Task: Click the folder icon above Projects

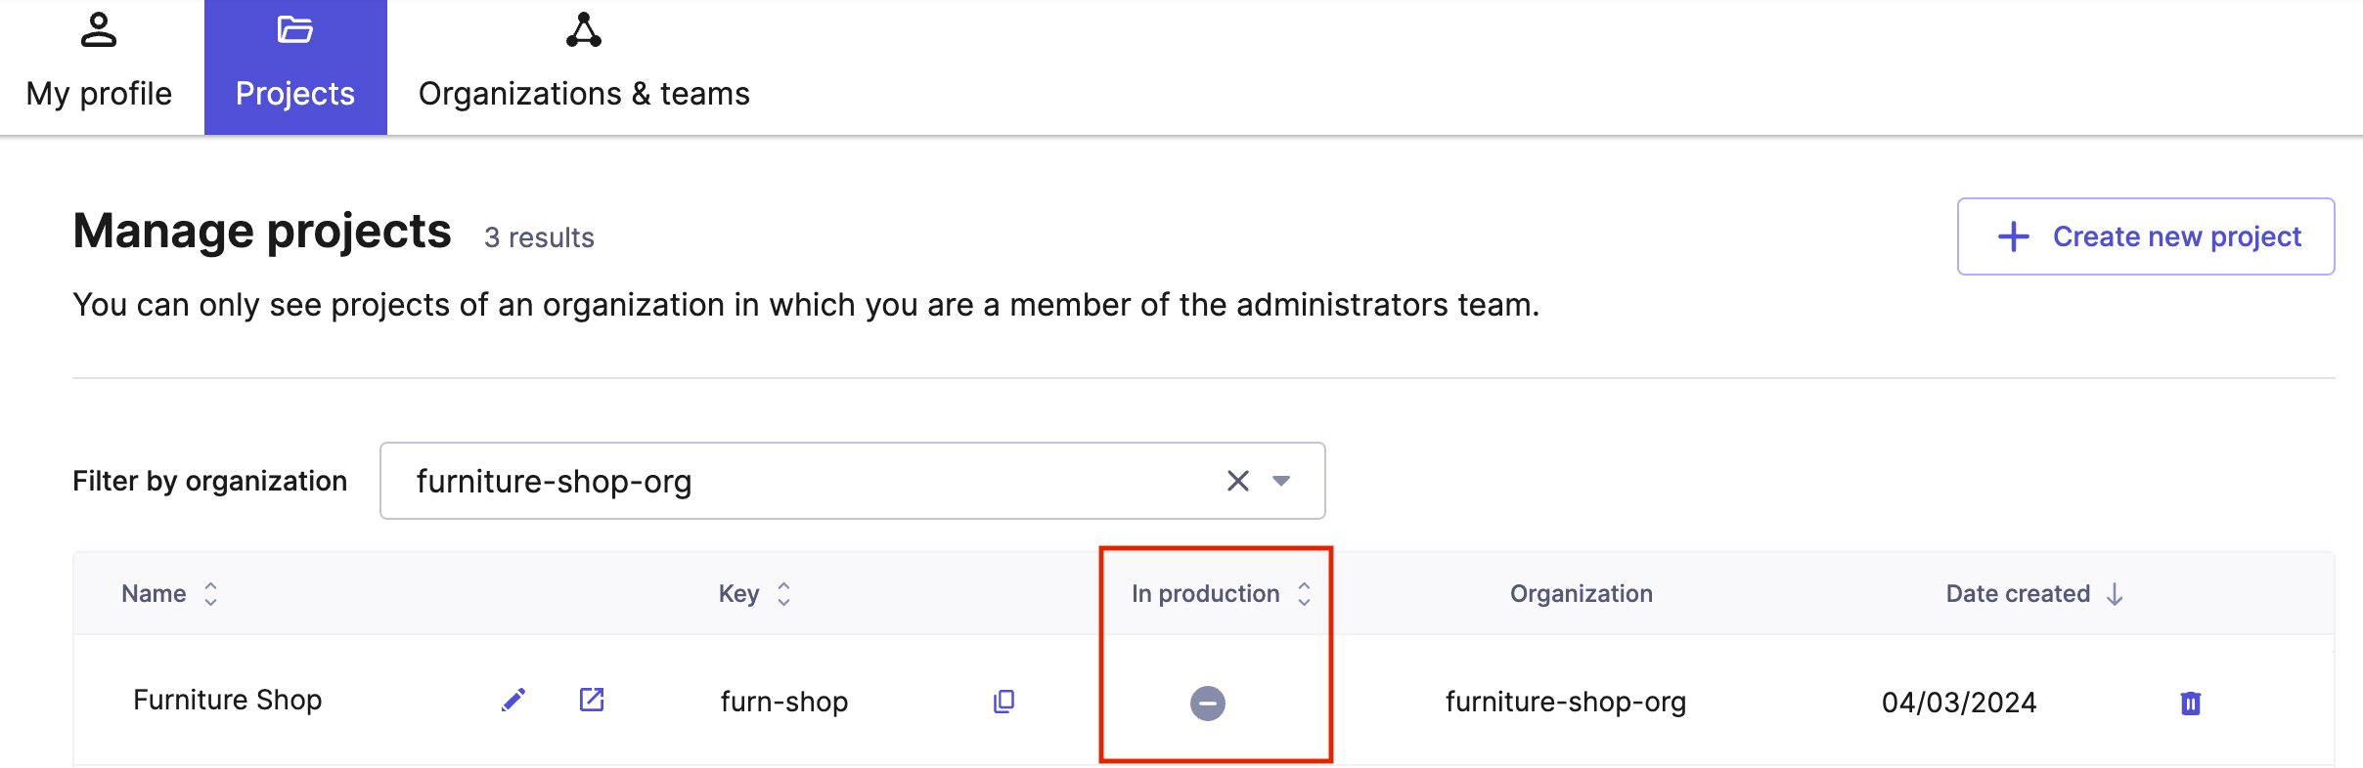Action: coord(294,30)
